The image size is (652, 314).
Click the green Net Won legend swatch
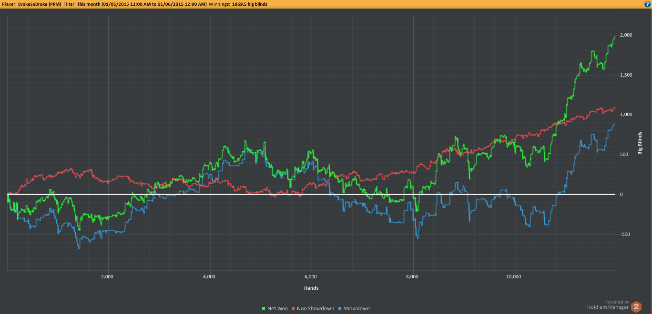tap(264, 309)
